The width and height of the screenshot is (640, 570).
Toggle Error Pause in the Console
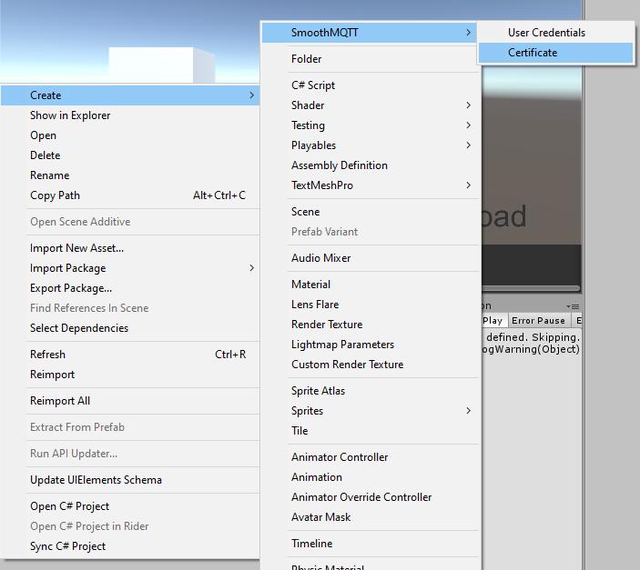coord(538,321)
